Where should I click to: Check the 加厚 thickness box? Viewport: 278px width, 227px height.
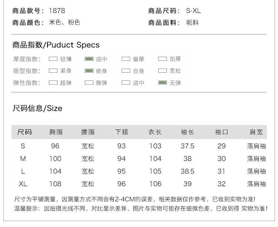(162, 59)
